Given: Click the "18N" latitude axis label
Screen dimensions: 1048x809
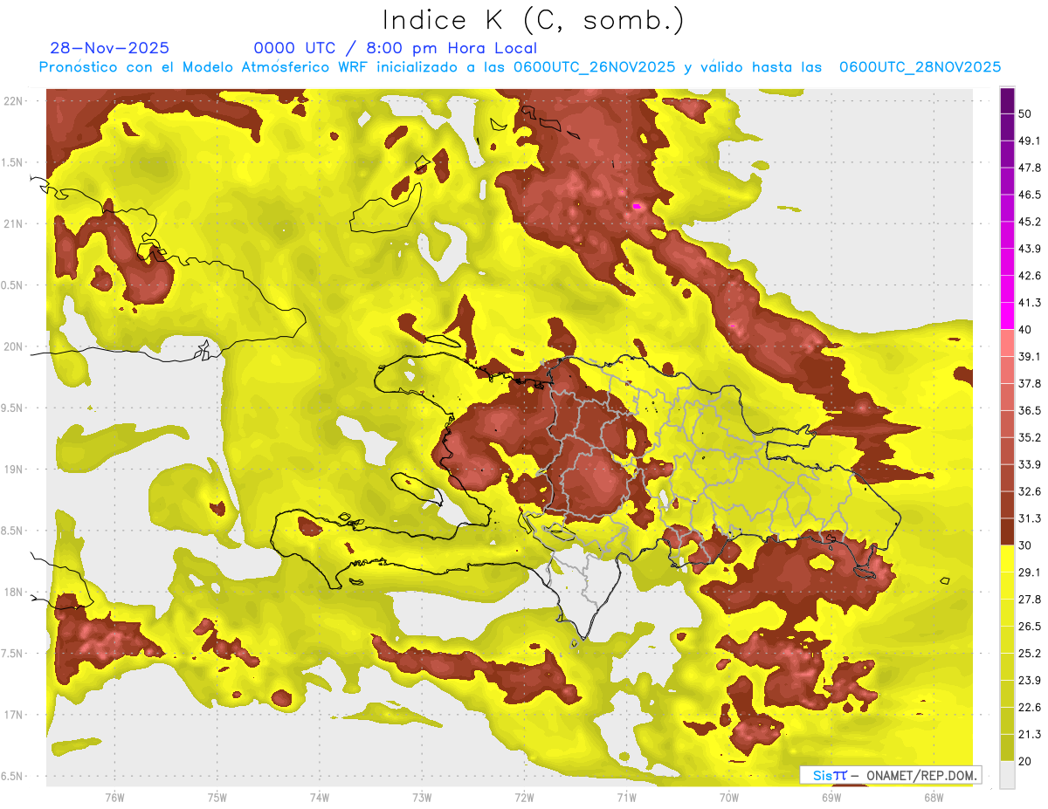Looking at the screenshot, I should click(14, 593).
